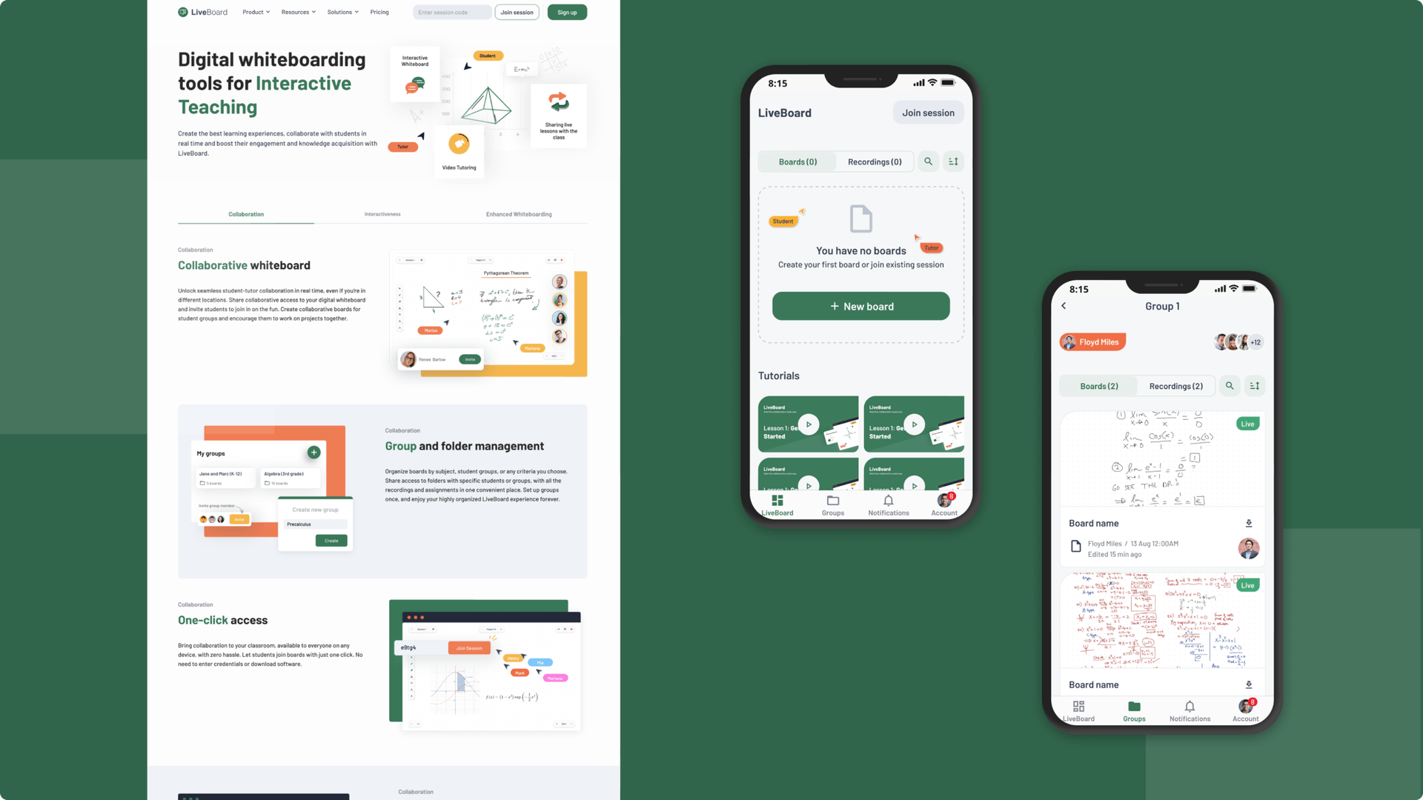Expand the Resources dropdown in top navigation
This screenshot has width=1423, height=800.
296,12
